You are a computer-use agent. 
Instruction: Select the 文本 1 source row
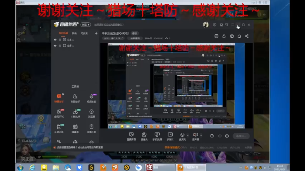tap(75, 40)
